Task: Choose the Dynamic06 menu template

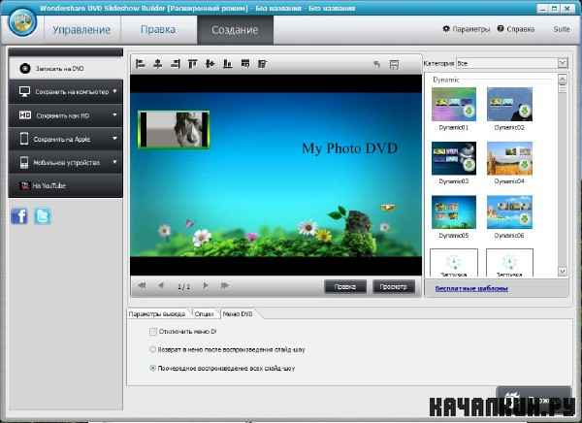Action: [509, 212]
